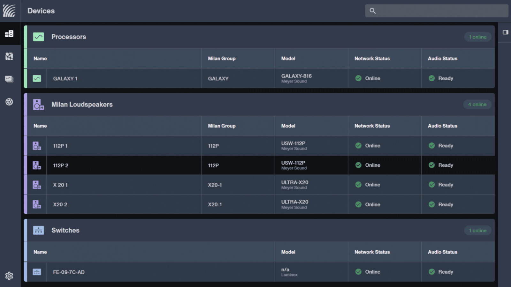Select the GALAXY 1 processor row
This screenshot has width=511, height=287.
click(x=125, y=78)
